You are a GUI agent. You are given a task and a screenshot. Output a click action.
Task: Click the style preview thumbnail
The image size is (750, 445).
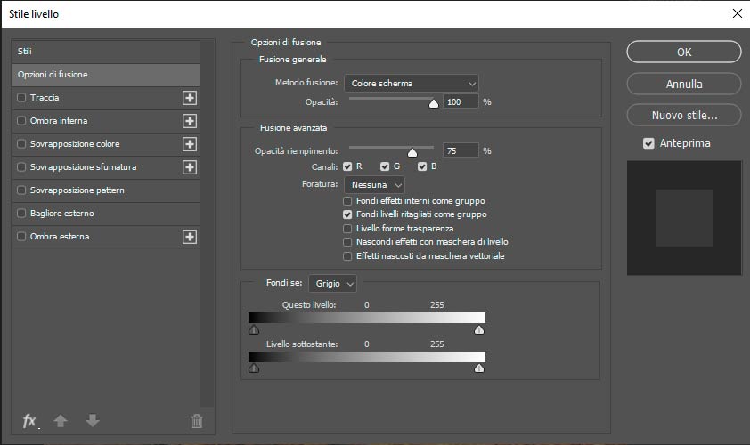[684, 218]
